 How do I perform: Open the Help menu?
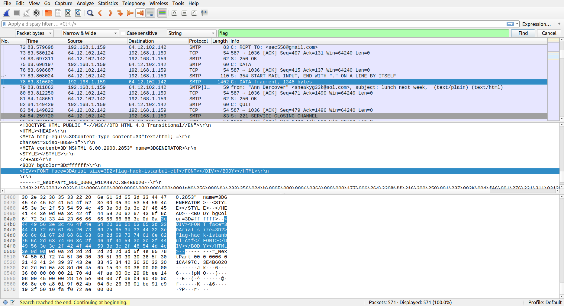pyautogui.click(x=193, y=3)
